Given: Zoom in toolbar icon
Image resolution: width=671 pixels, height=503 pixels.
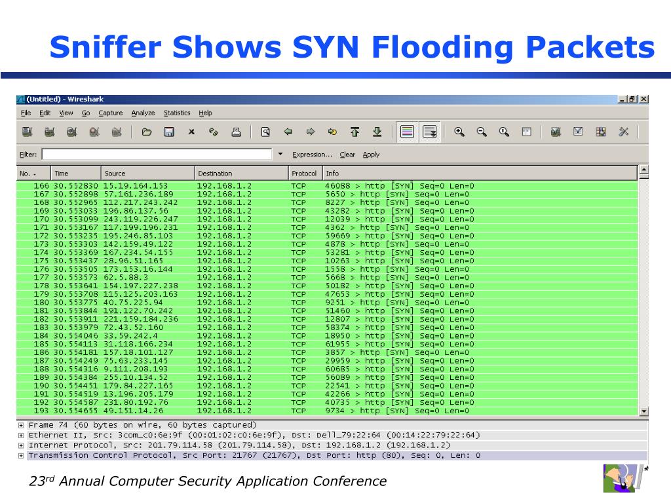Looking at the screenshot, I should [459, 132].
